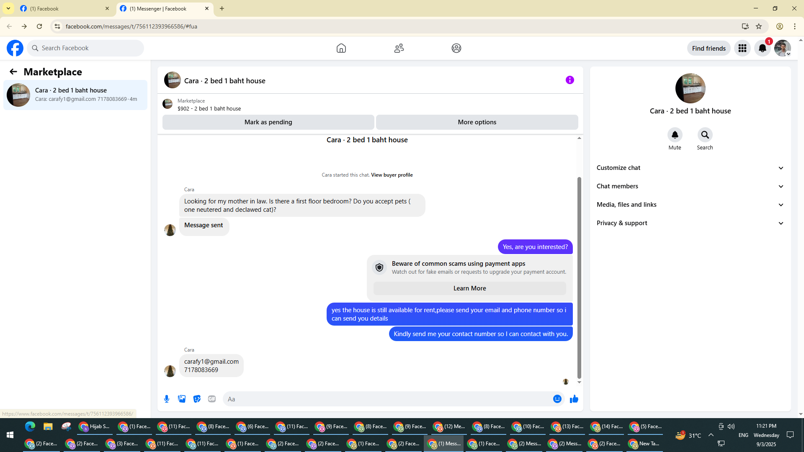Open Chrome profile icon

[x=780, y=26]
